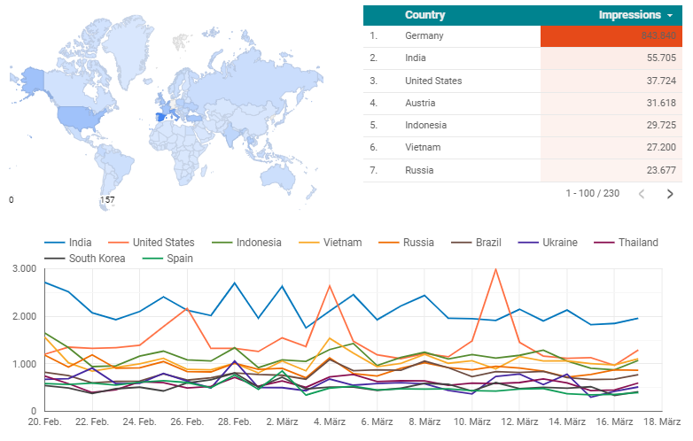Toggle Indonesia series in chart legend
This screenshot has width=693, height=441.
(x=246, y=243)
